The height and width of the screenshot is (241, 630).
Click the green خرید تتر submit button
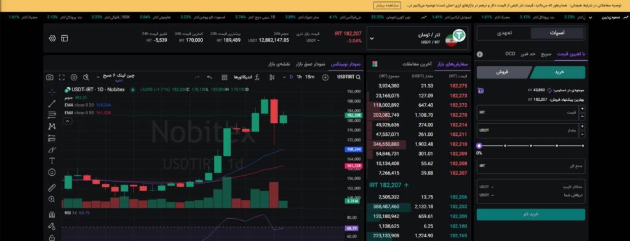531,215
